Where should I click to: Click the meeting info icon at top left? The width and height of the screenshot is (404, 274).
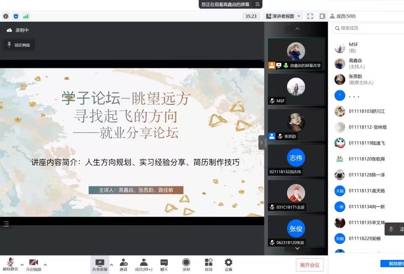click(6, 16)
